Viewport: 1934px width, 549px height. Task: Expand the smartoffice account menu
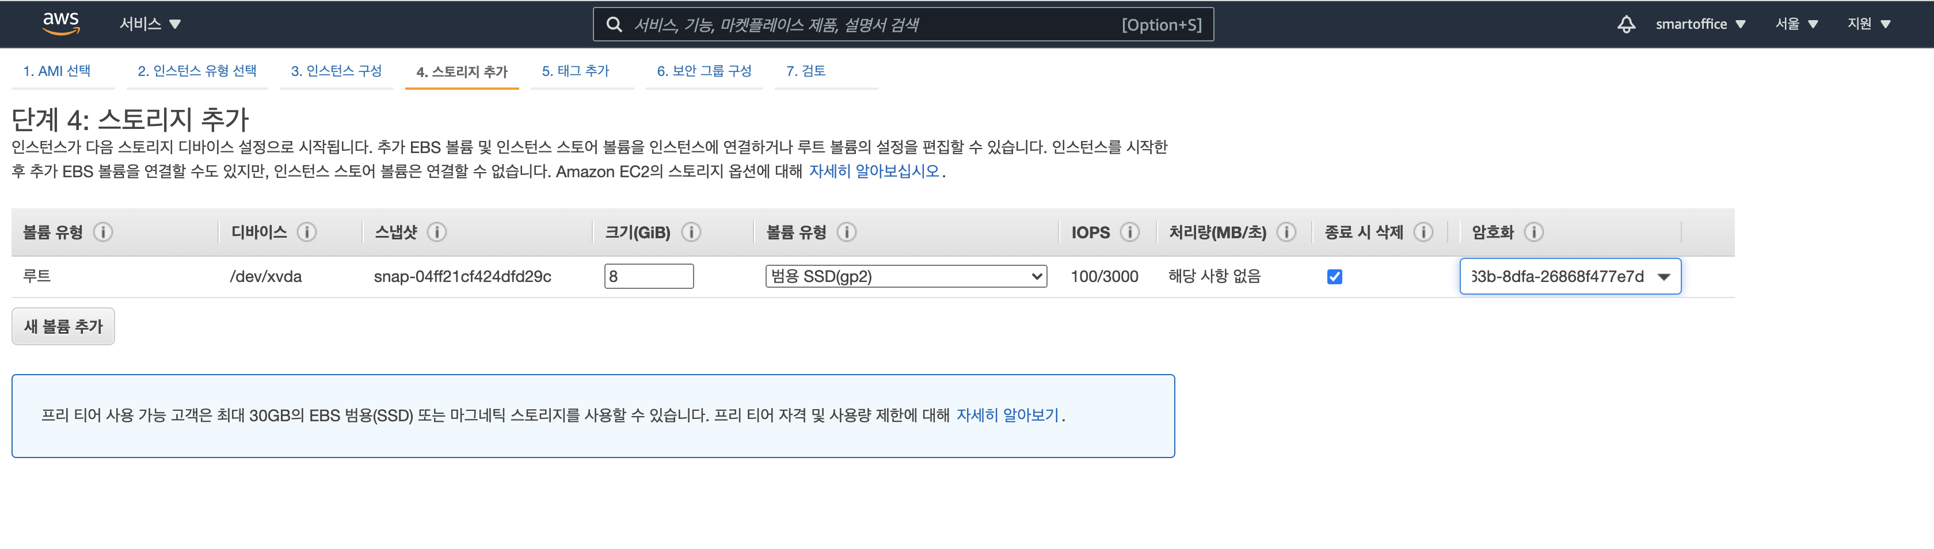(1700, 24)
